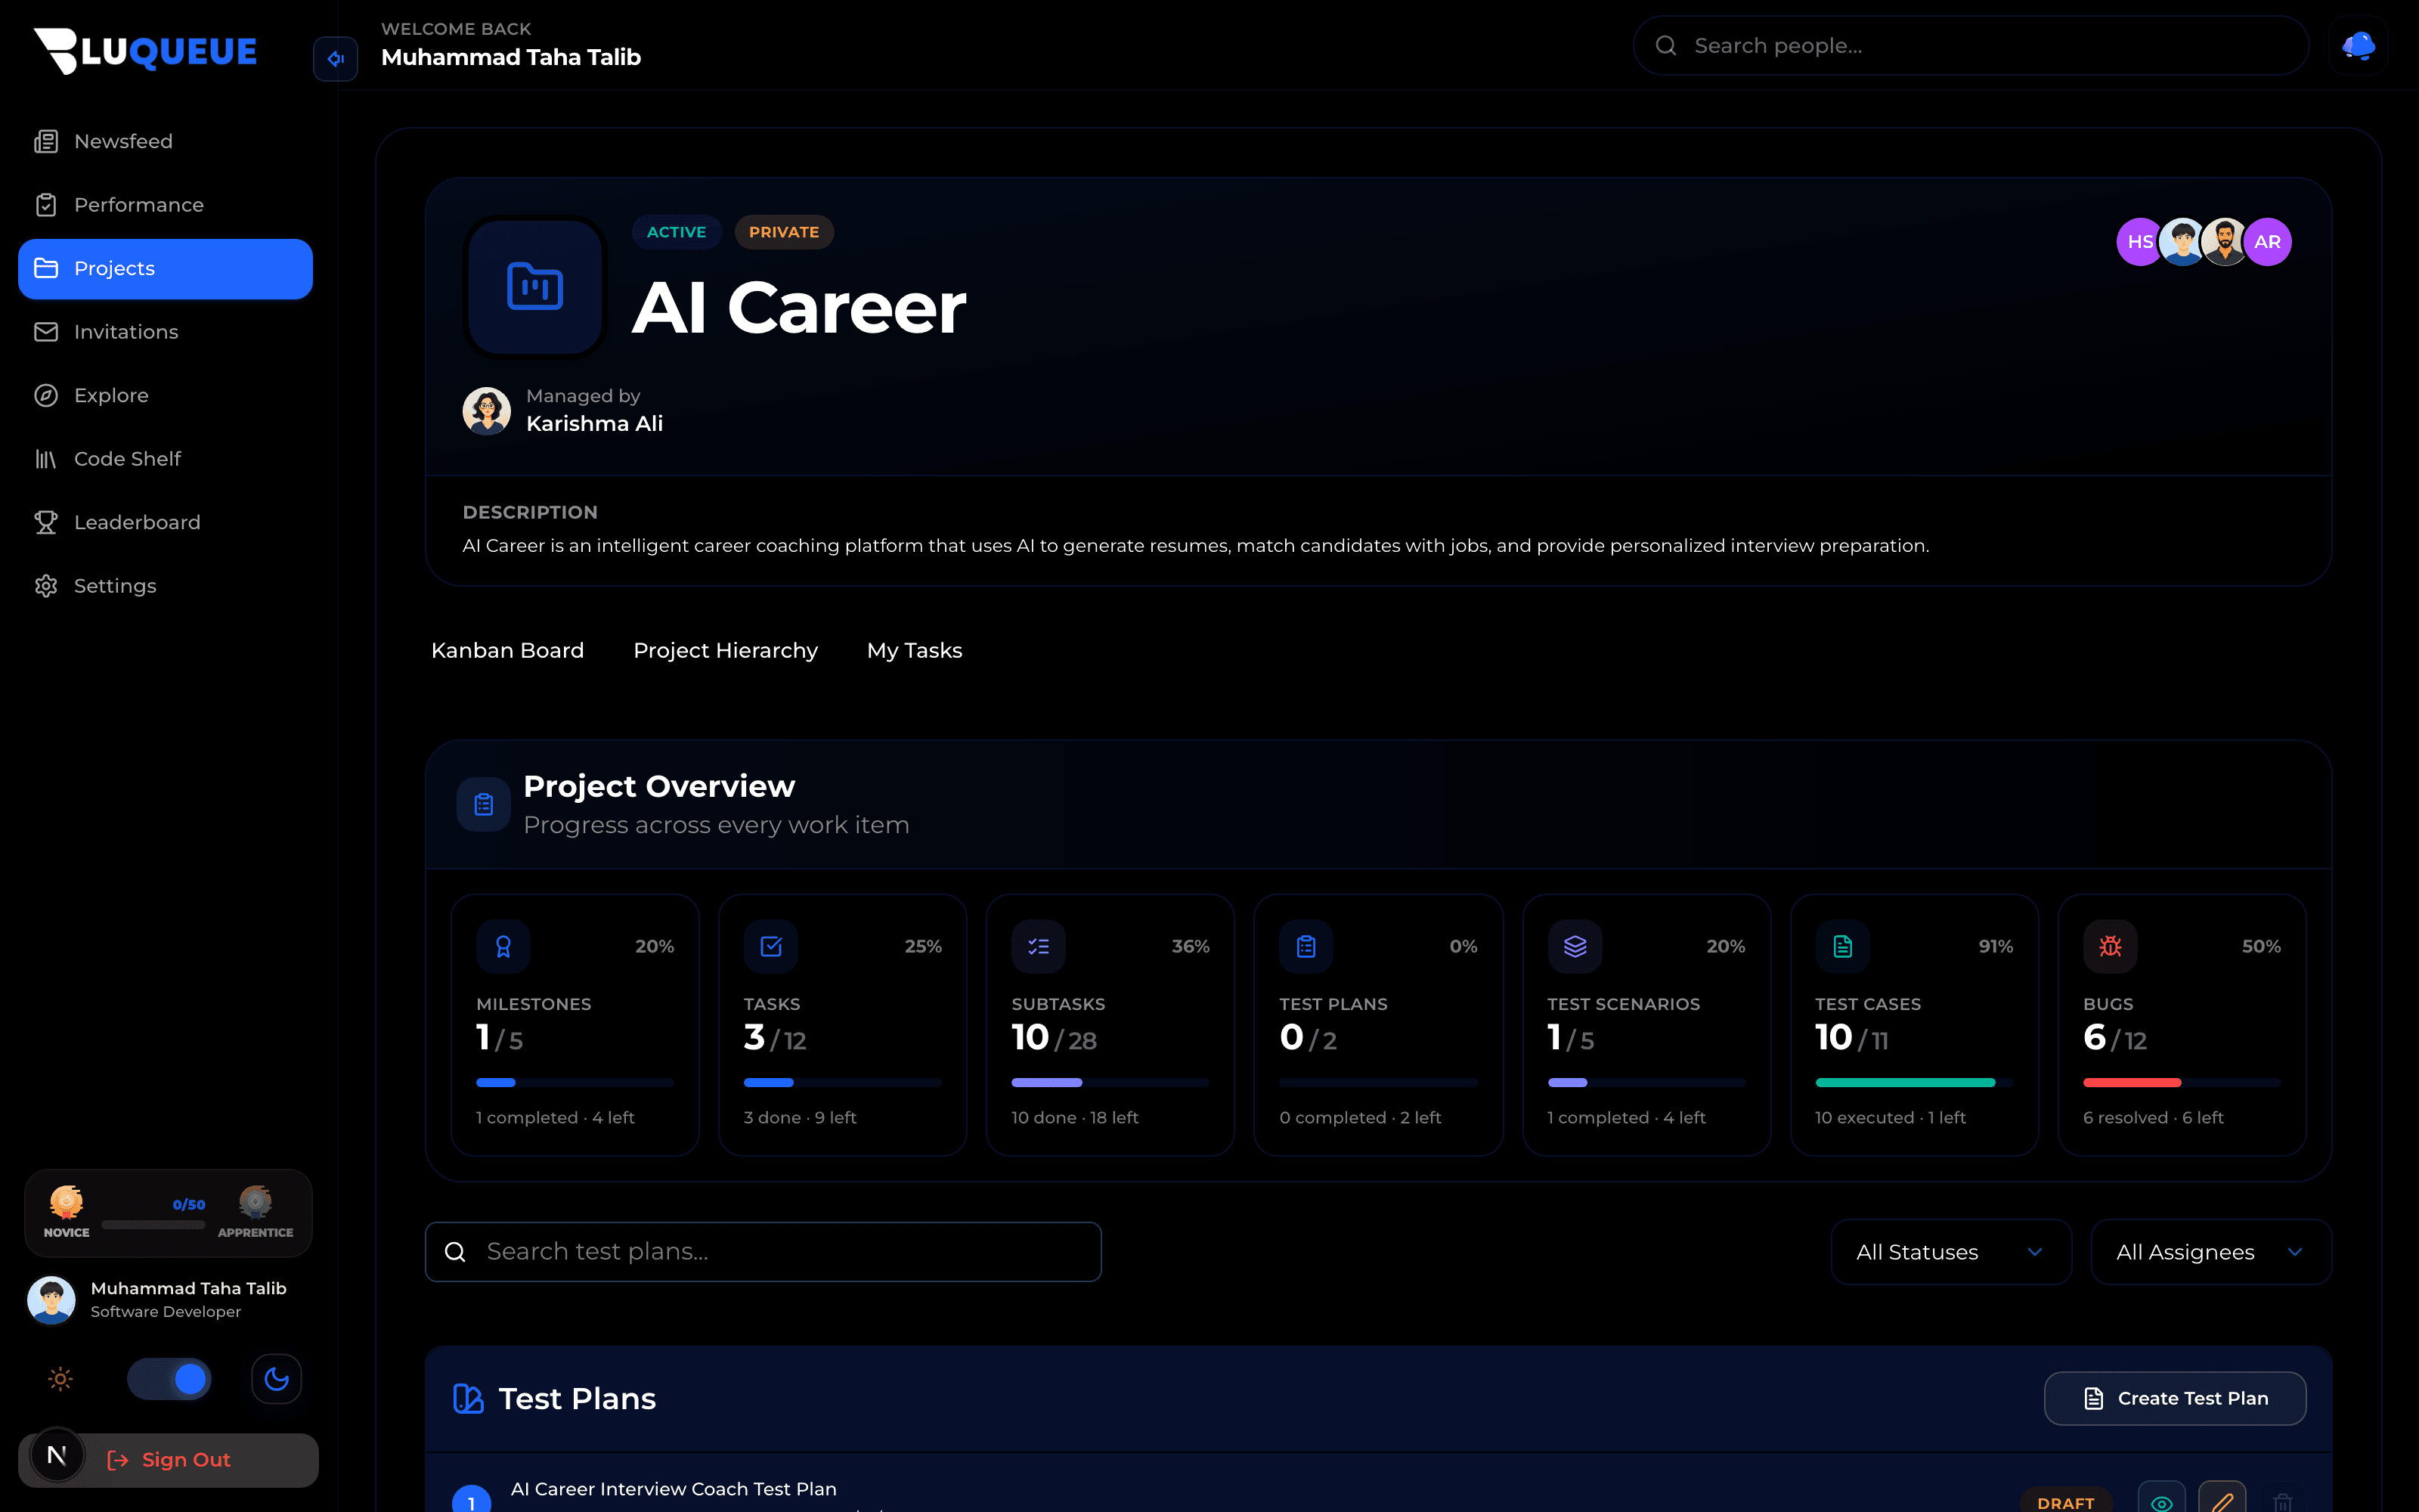The height and width of the screenshot is (1512, 2419).
Task: Focus the Search test plans field
Action: (x=763, y=1252)
